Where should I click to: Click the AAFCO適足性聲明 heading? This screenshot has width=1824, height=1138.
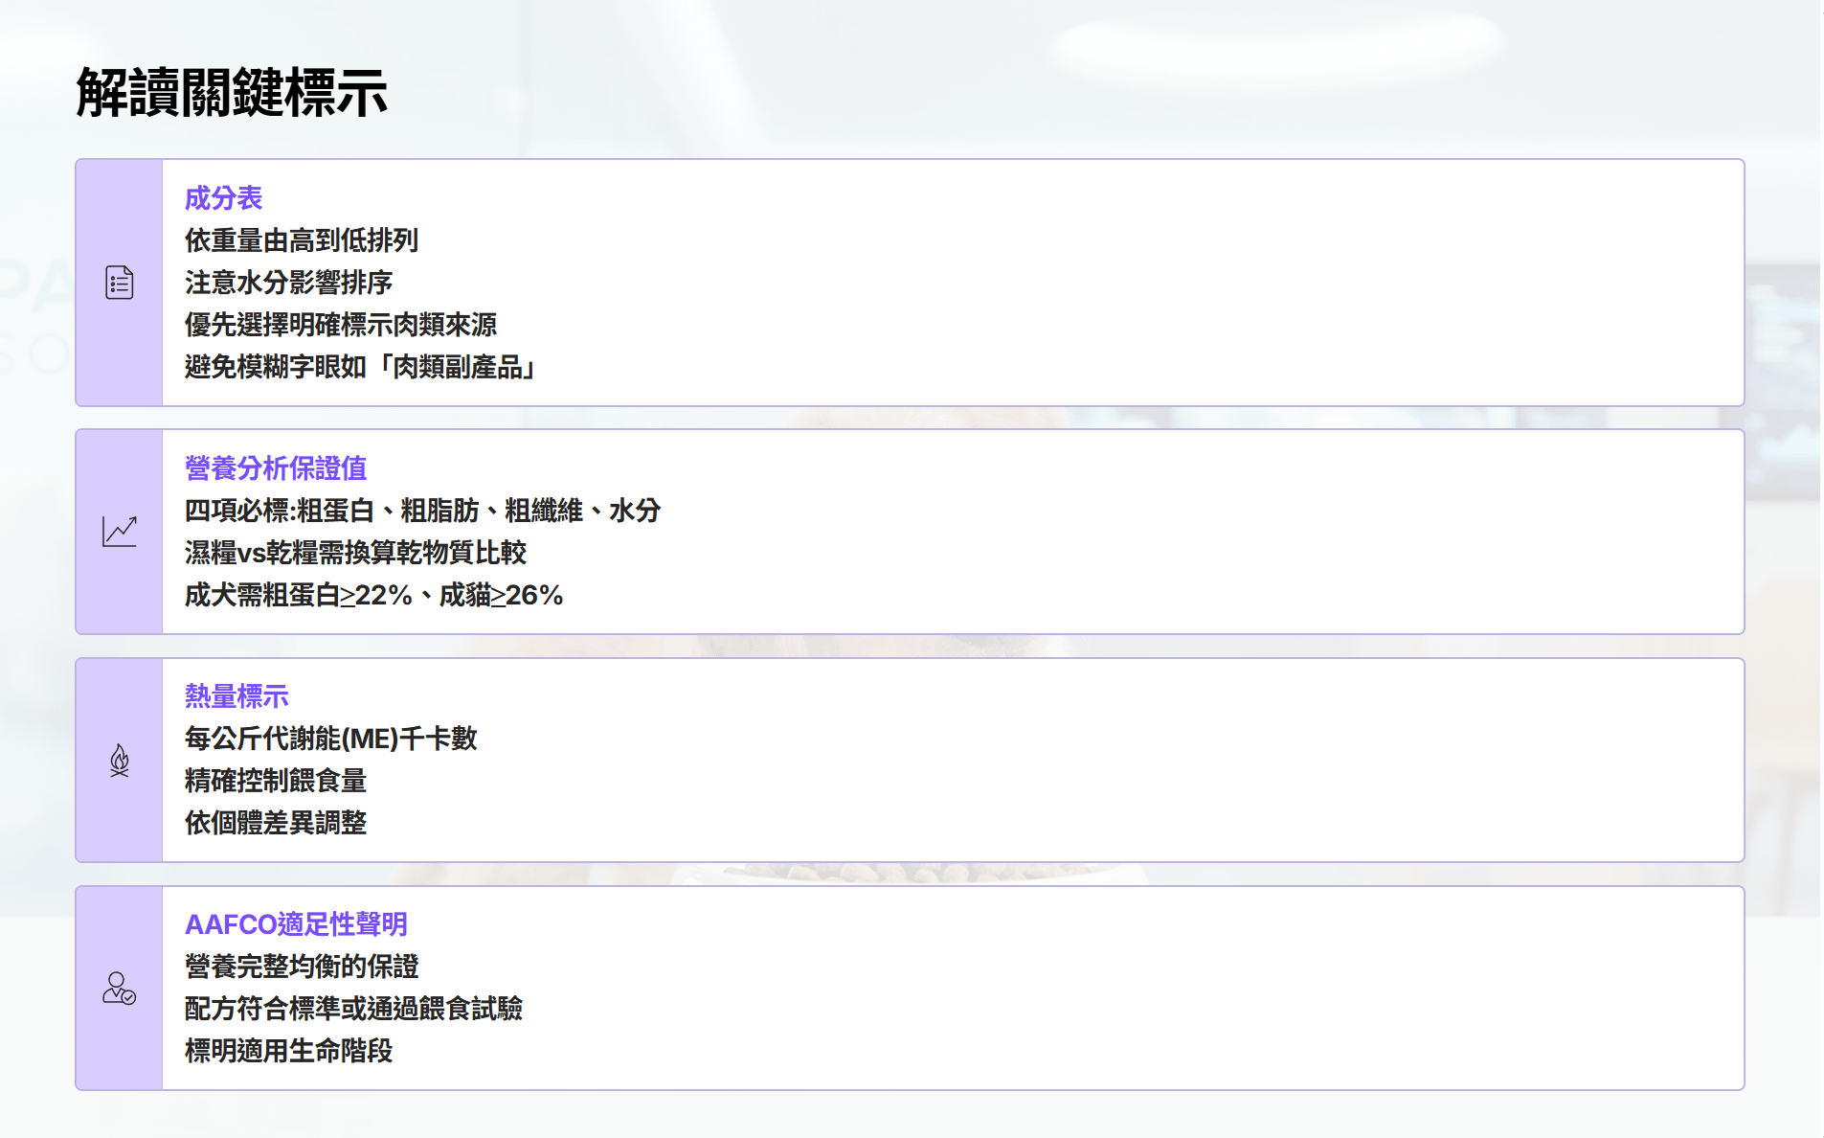tap(296, 924)
